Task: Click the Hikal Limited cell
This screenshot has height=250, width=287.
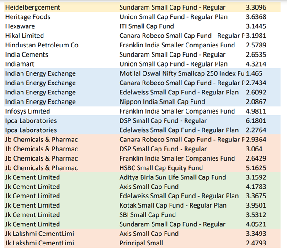Action: [x=25, y=36]
